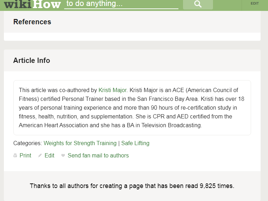
Task: Click the Article Info heading
Action: click(x=32, y=60)
